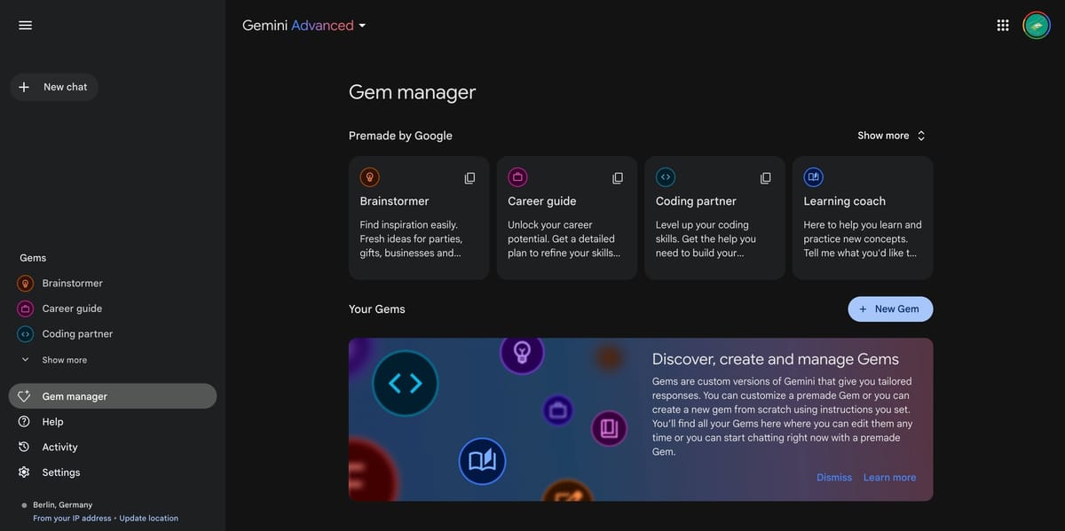Select the Brainstormer lightbulb gem icon
Screen dimensions: 1065x531
pos(370,176)
